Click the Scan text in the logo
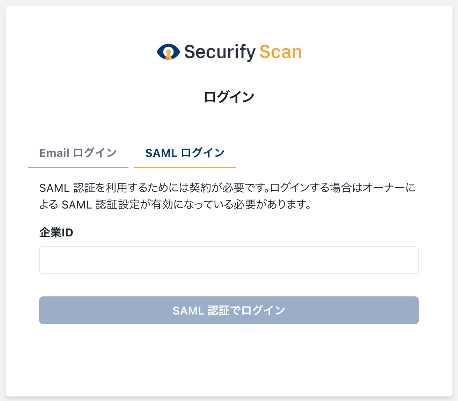 pyautogui.click(x=281, y=52)
